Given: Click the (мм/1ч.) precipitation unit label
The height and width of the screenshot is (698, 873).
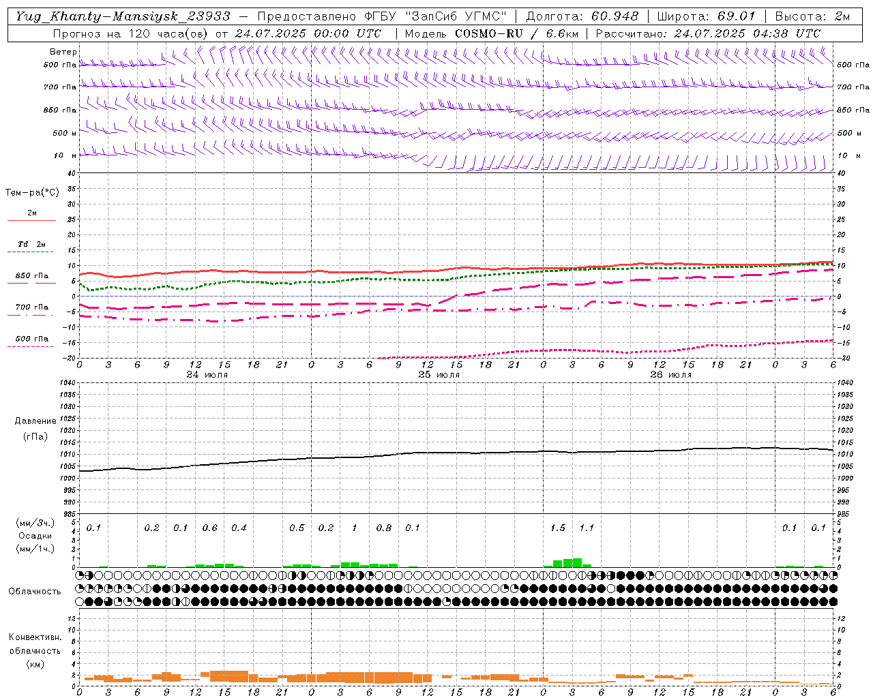Looking at the screenshot, I should [35, 549].
